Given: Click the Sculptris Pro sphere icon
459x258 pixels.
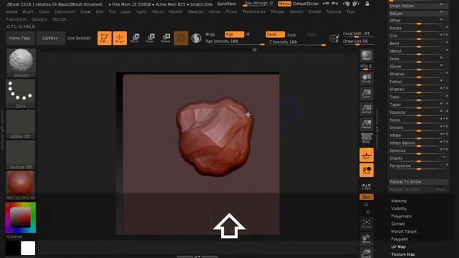Looking at the screenshot, I should [x=196, y=38].
